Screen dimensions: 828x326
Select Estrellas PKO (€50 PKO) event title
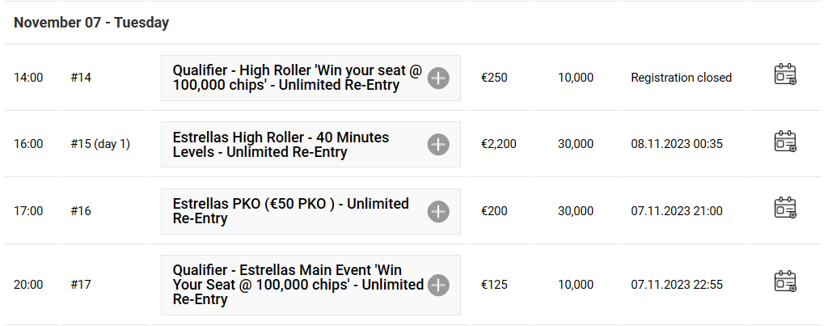tap(291, 211)
